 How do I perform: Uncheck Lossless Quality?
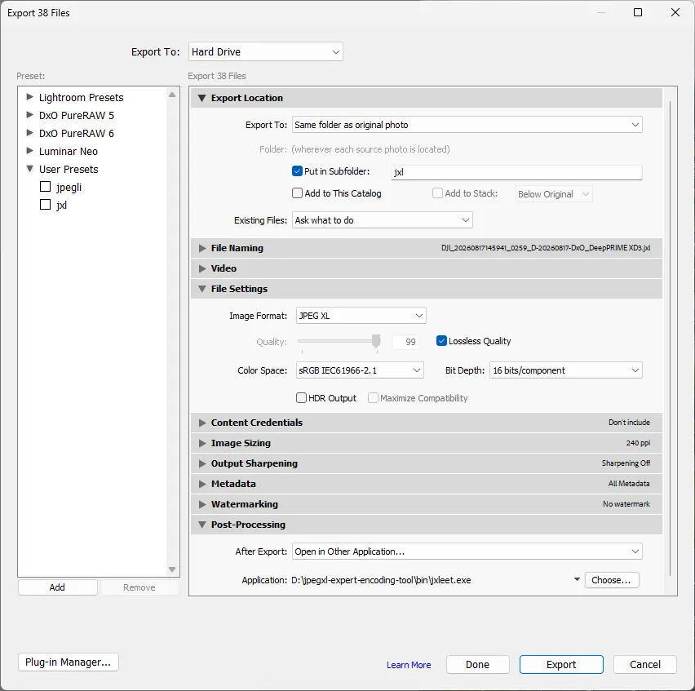(x=441, y=340)
